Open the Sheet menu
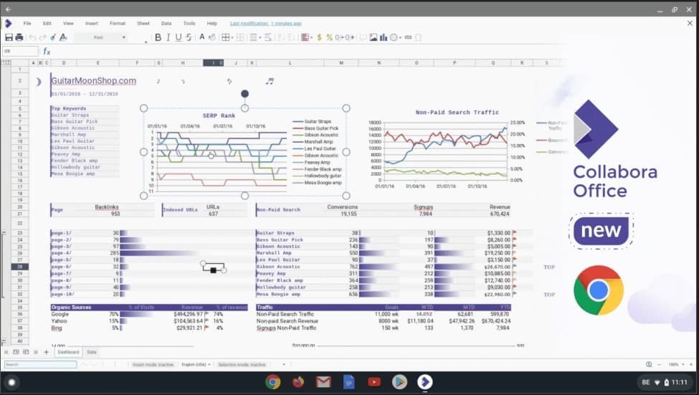Screen dimensions: 699x395 point(143,23)
